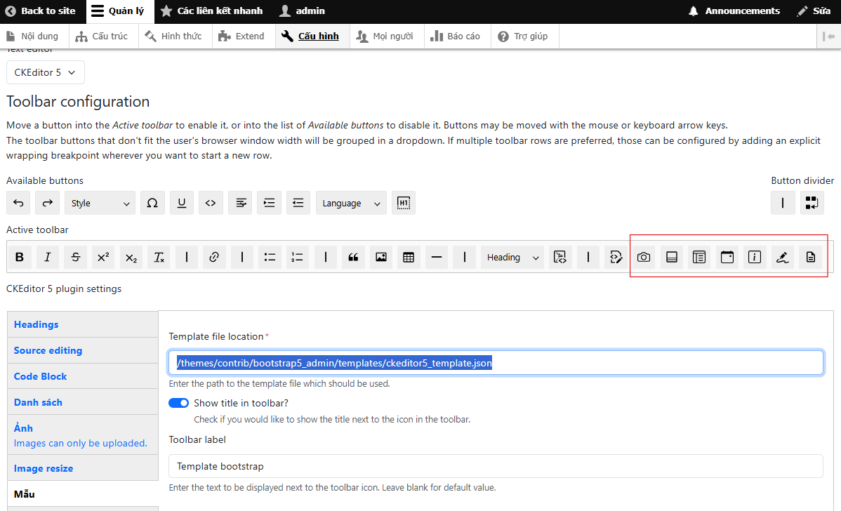Click the sidebar layout list button
This screenshot has width=841, height=511.
pyautogui.click(x=699, y=258)
